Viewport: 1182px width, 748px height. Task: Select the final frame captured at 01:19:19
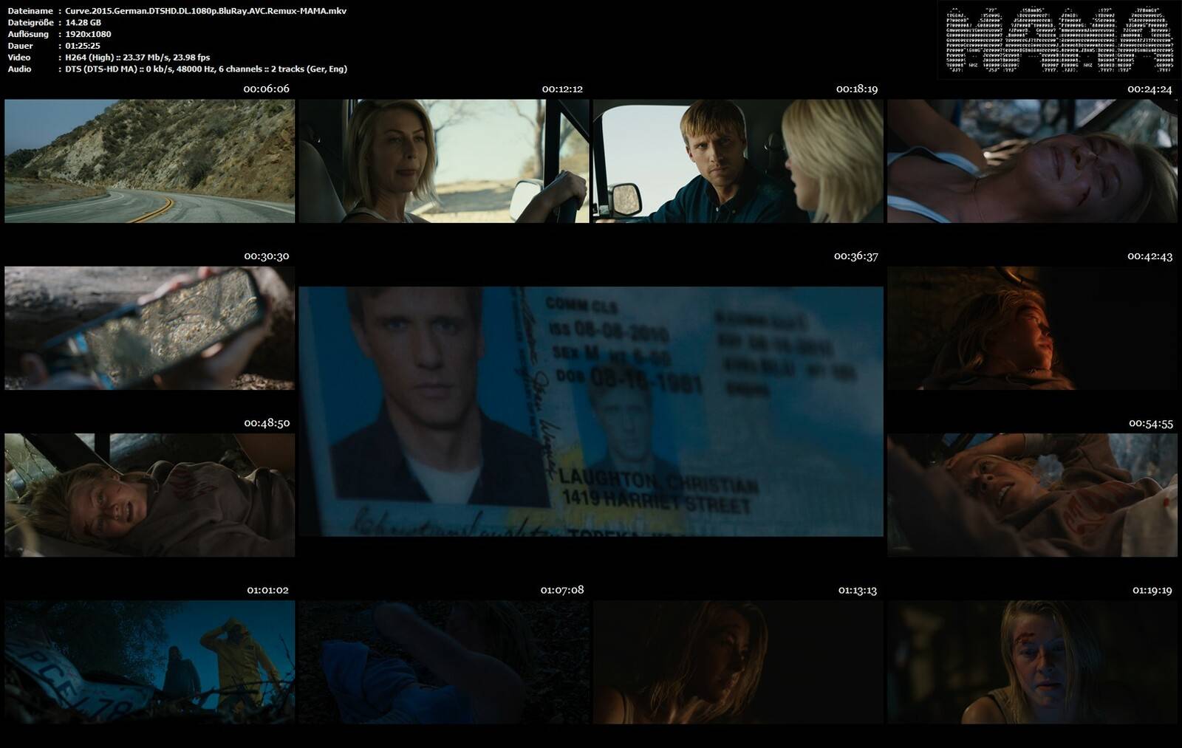click(1032, 662)
